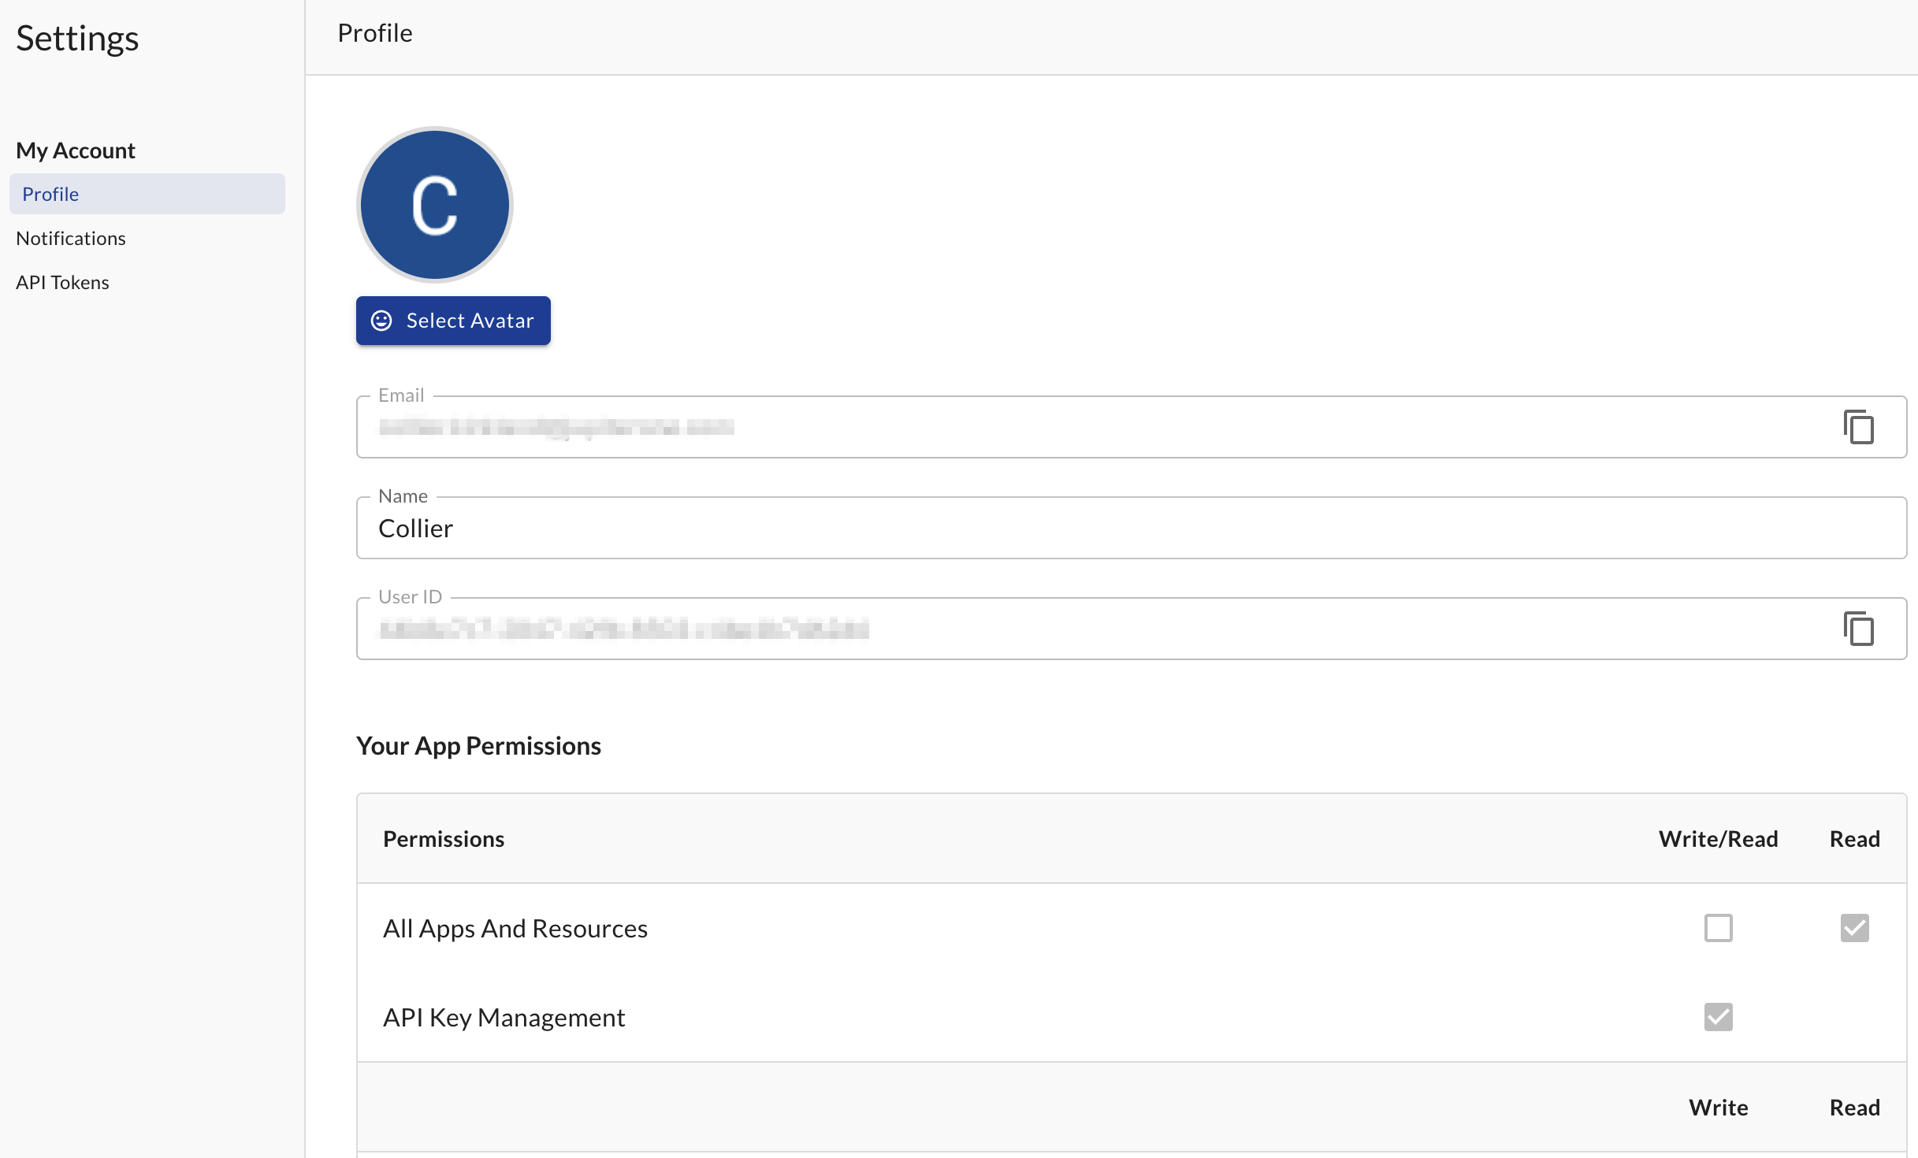Click the smiley face icon on Select Avatar
Viewport: 1918px width, 1158px height.
click(x=381, y=321)
